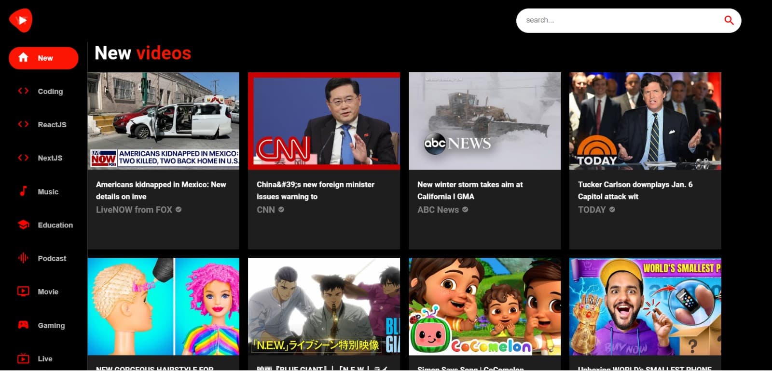Click the red play logo
This screenshot has height=371, width=772.
[20, 20]
